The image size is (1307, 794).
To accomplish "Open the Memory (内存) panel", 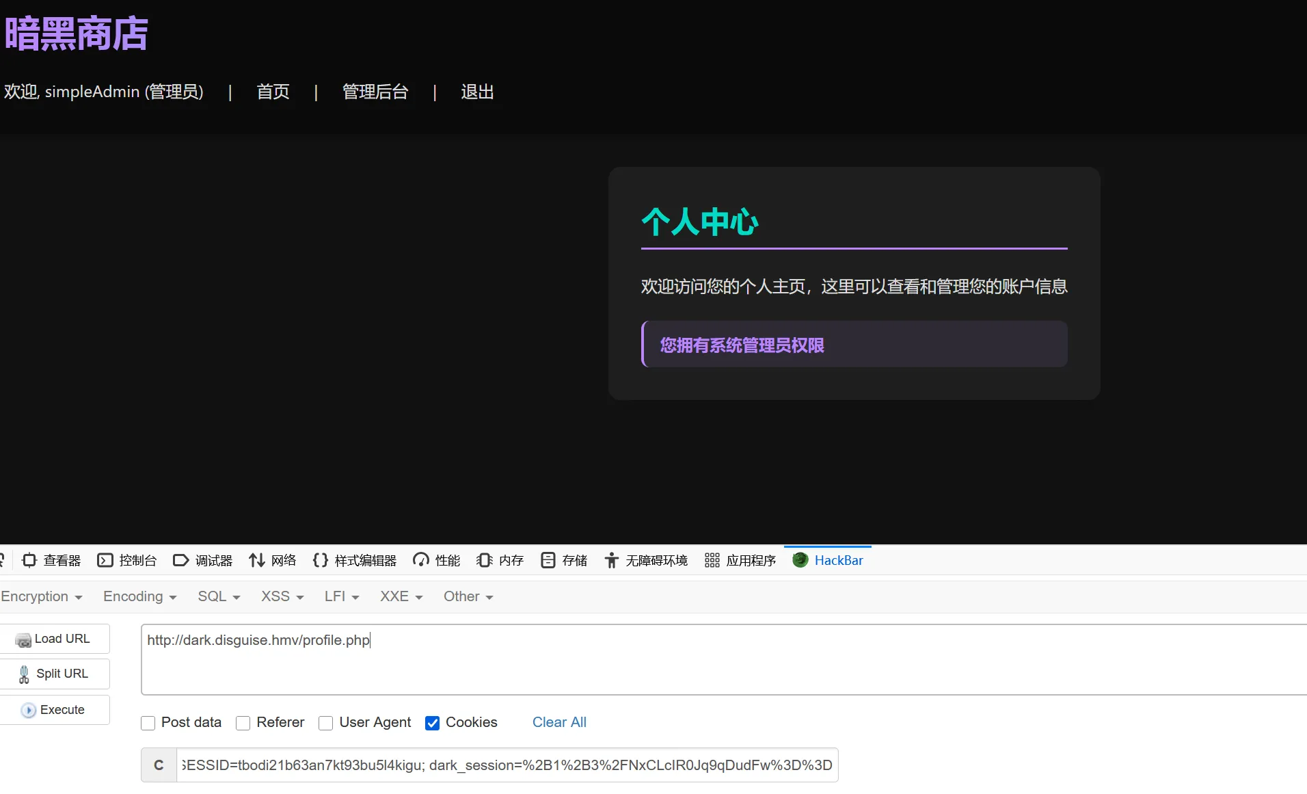I will [x=500, y=561].
